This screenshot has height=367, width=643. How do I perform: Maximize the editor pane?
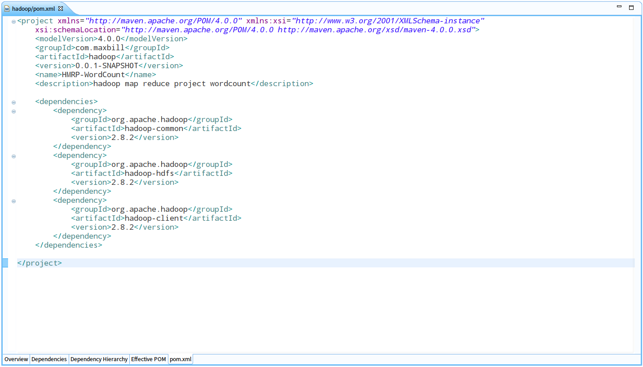point(631,7)
